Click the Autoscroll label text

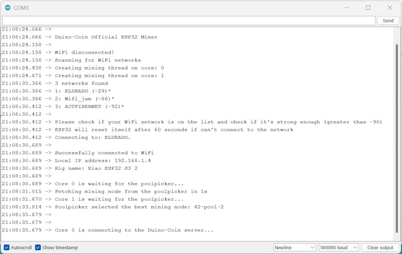point(21,247)
